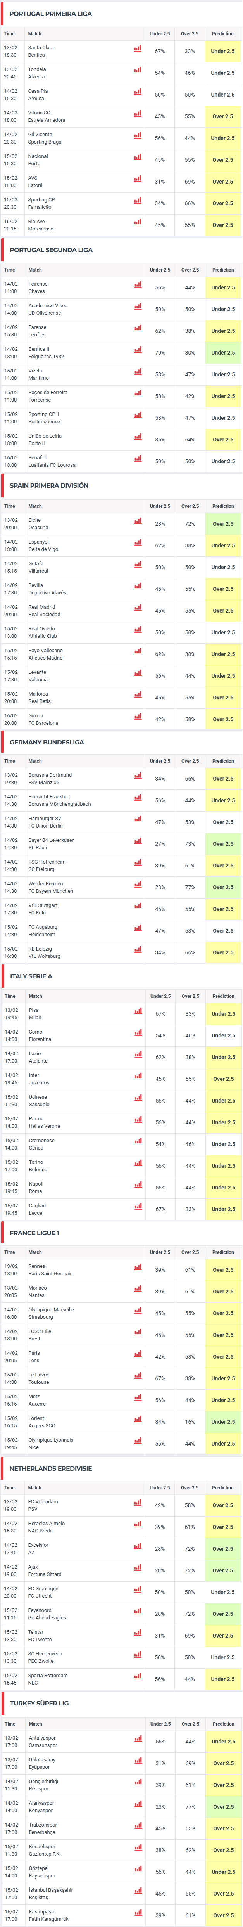View stats icon for Borussia Dortmund vs Mainz

[x=138, y=776]
